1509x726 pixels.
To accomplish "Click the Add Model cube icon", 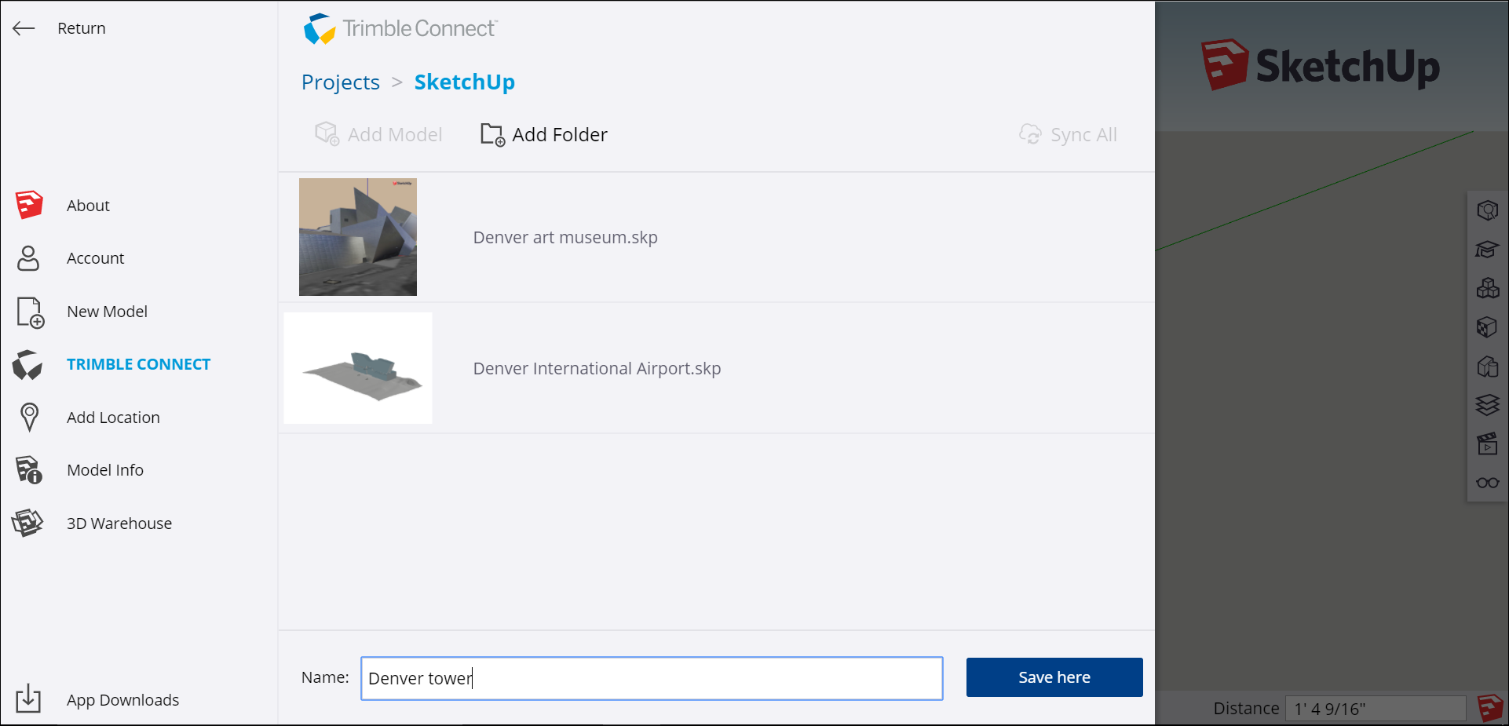I will 327,134.
